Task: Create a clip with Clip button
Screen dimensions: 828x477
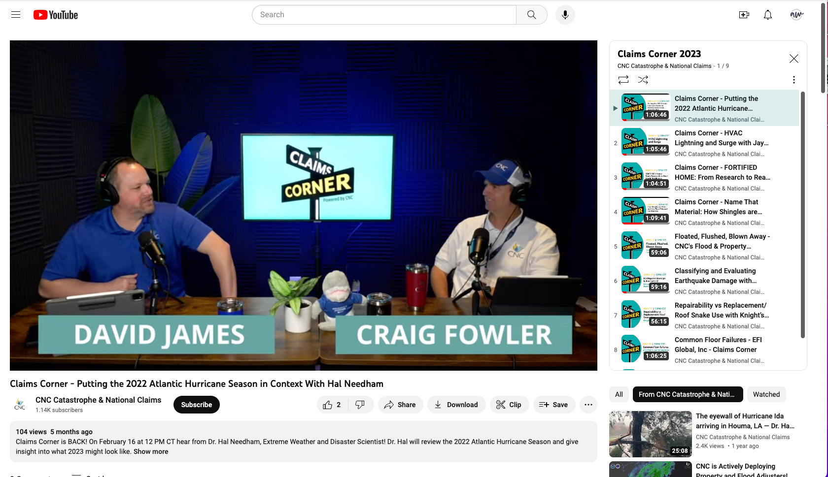Action: pos(509,405)
